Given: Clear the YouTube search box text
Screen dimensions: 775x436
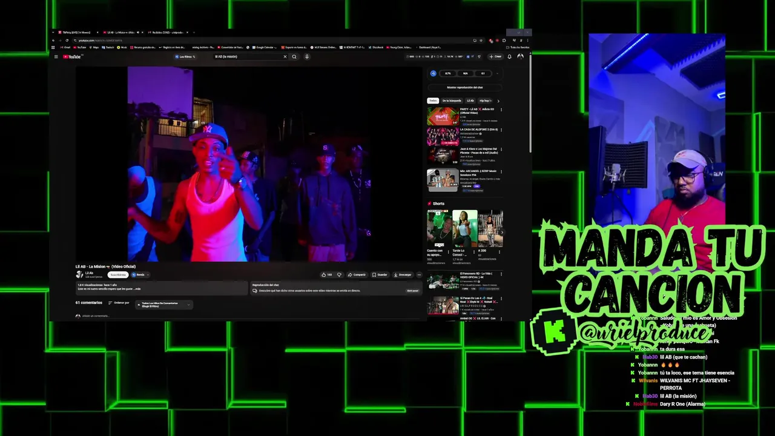Looking at the screenshot, I should [x=285, y=57].
